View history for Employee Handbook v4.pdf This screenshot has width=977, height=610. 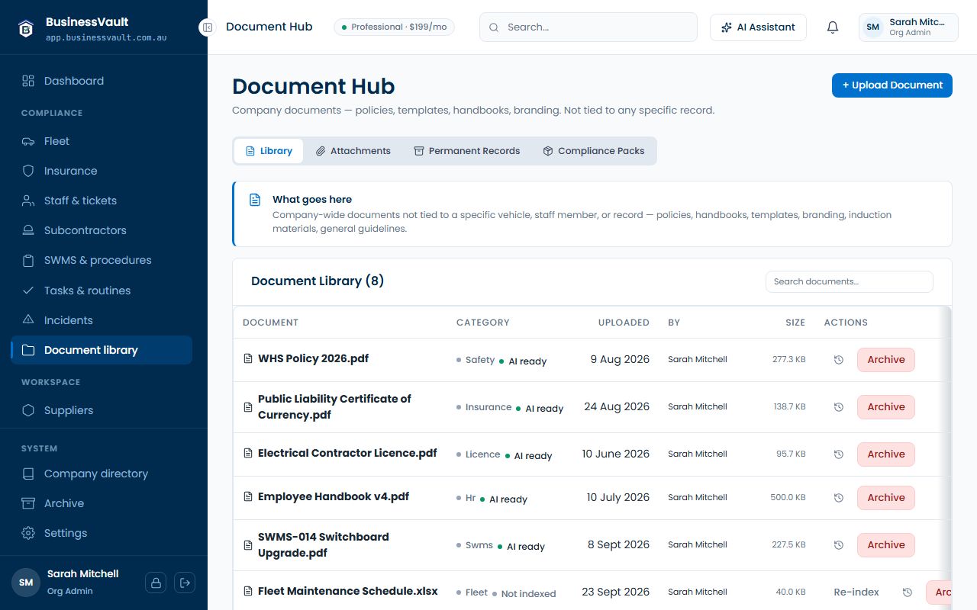tap(838, 498)
